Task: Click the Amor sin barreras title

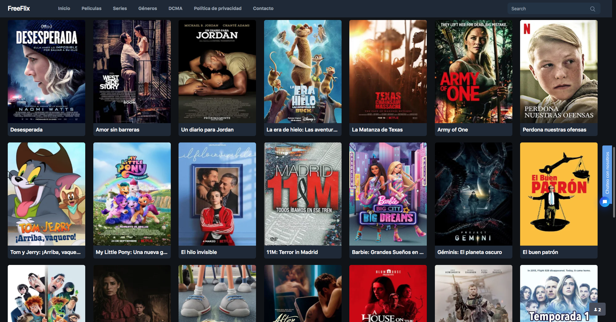Action: (x=118, y=130)
